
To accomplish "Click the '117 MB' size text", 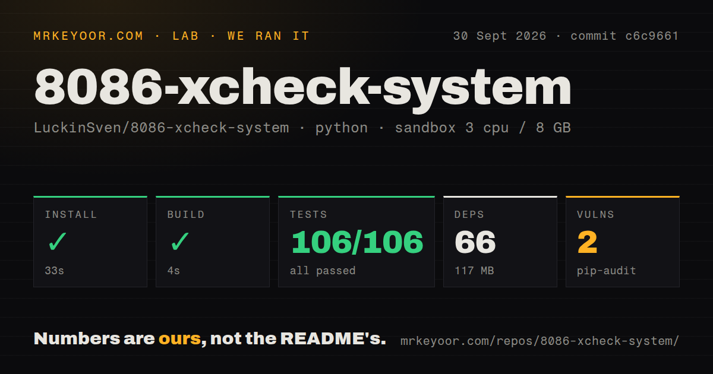I will (x=474, y=271).
